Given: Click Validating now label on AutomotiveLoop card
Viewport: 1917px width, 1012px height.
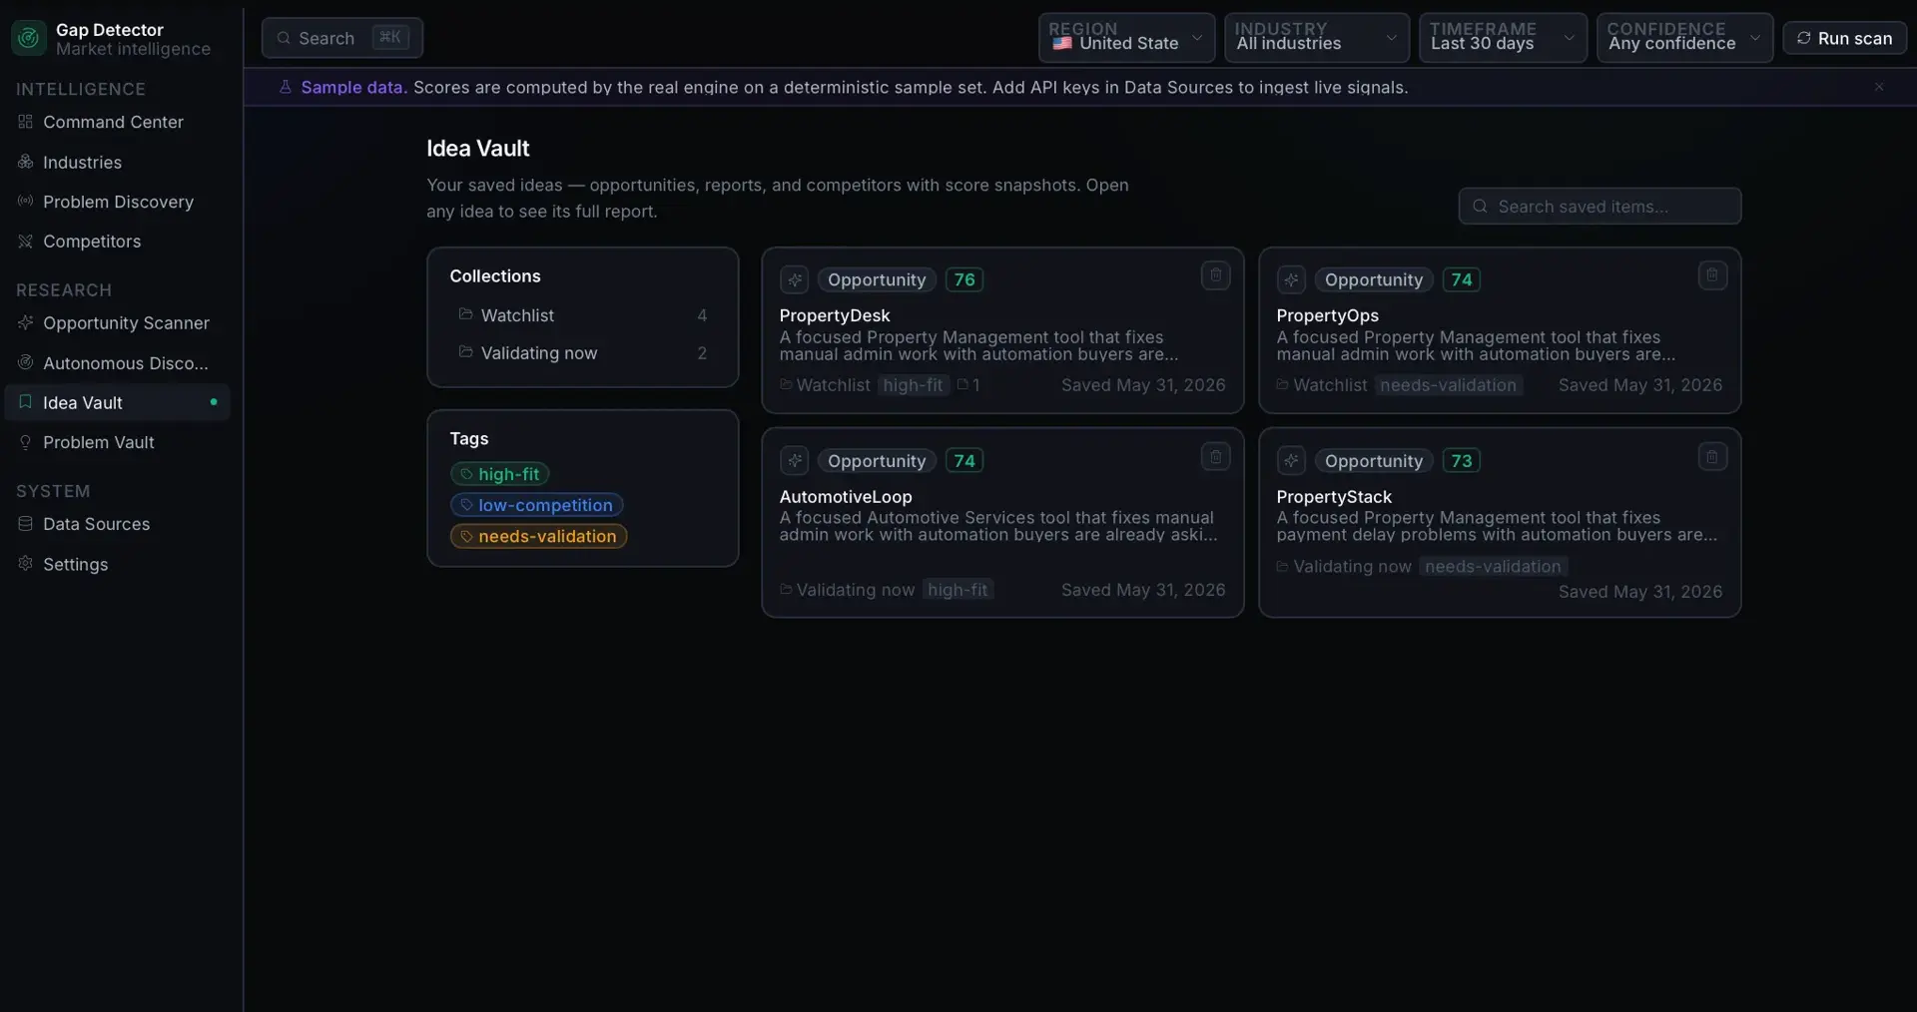Looking at the screenshot, I should (855, 590).
